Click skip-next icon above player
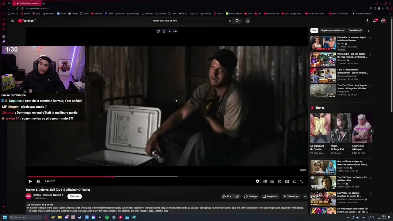The height and width of the screenshot is (221, 393). click(169, 31)
